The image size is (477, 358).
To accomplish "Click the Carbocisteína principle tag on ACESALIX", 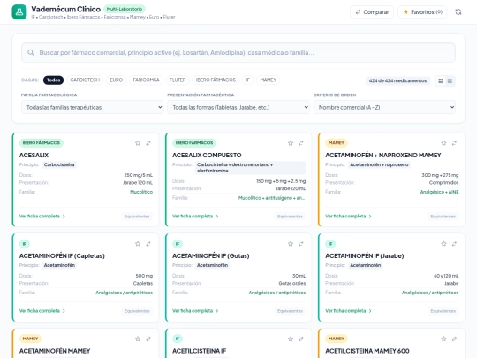I will 59,164.
